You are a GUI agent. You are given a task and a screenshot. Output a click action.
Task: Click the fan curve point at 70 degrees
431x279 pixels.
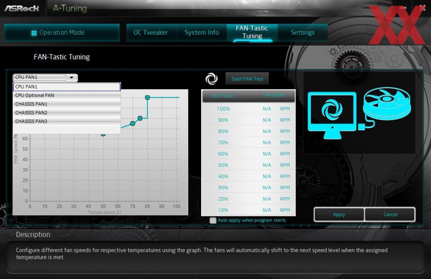click(133, 123)
